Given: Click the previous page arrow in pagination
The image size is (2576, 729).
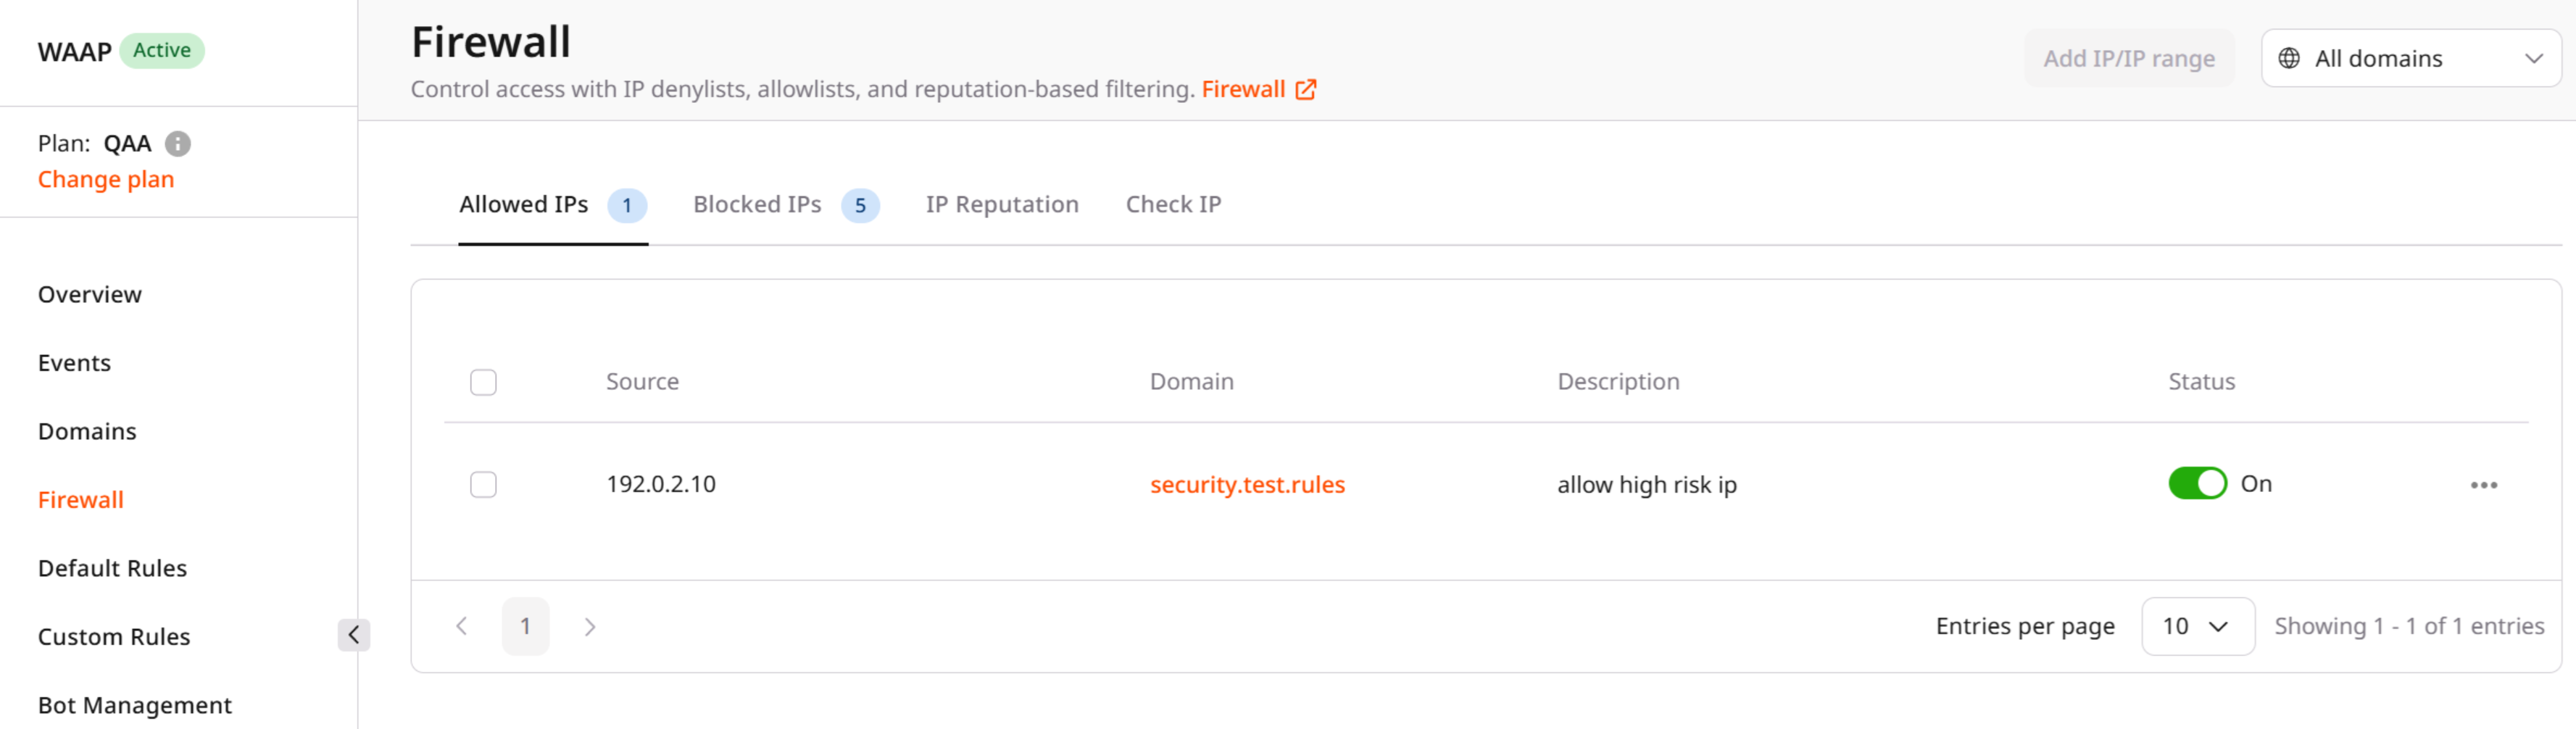Looking at the screenshot, I should (x=461, y=626).
